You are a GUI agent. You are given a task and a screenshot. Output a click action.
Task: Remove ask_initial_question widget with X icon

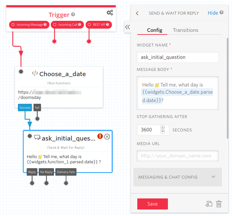107,137
